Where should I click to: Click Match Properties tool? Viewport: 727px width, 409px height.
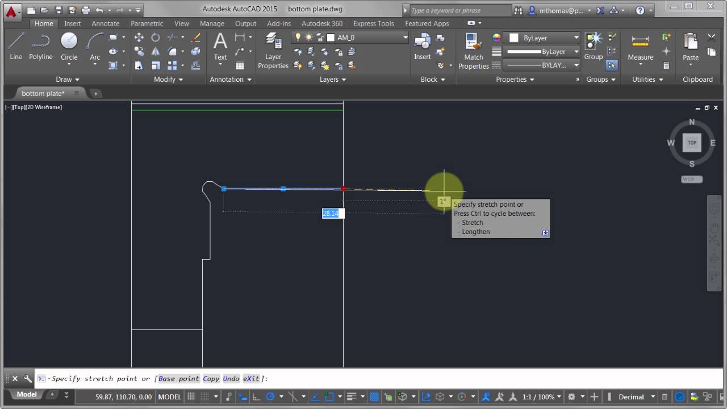pos(473,51)
